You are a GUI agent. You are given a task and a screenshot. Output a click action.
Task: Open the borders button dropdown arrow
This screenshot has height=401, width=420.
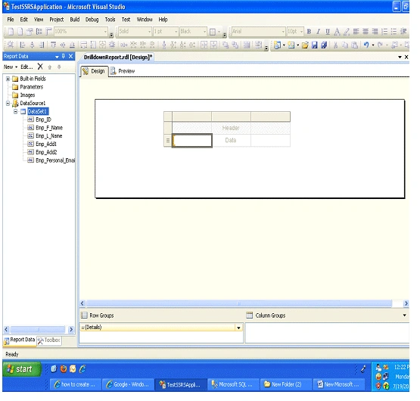tap(219, 32)
